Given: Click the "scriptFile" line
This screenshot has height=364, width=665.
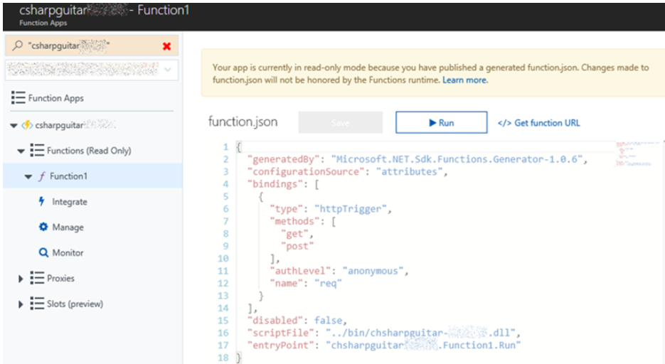Looking at the screenshot, I should pyautogui.click(x=384, y=333).
